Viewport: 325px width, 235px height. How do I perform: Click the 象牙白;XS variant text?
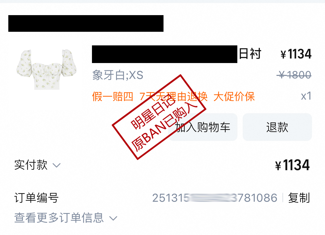tap(118, 75)
